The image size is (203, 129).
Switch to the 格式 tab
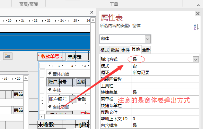105,50
